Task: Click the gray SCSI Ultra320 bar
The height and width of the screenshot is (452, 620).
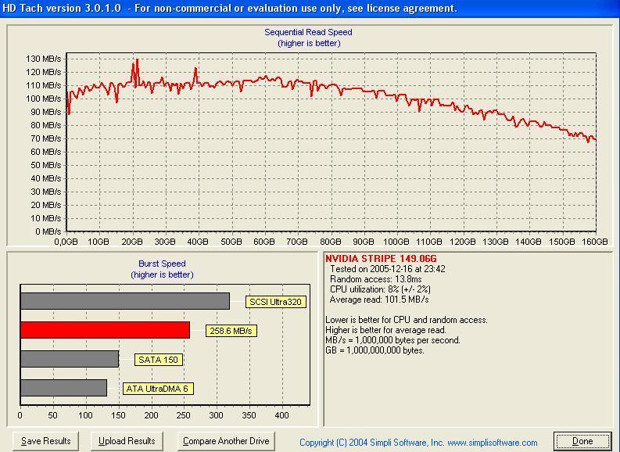Action: [x=125, y=301]
